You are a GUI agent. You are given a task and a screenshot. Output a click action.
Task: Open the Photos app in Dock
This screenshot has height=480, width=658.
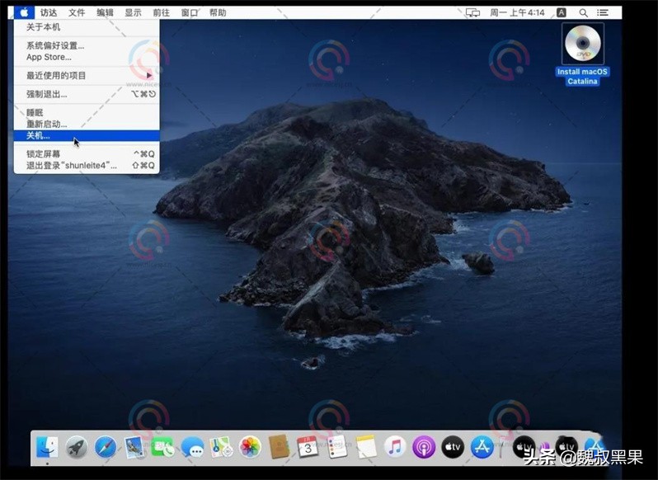coord(250,447)
